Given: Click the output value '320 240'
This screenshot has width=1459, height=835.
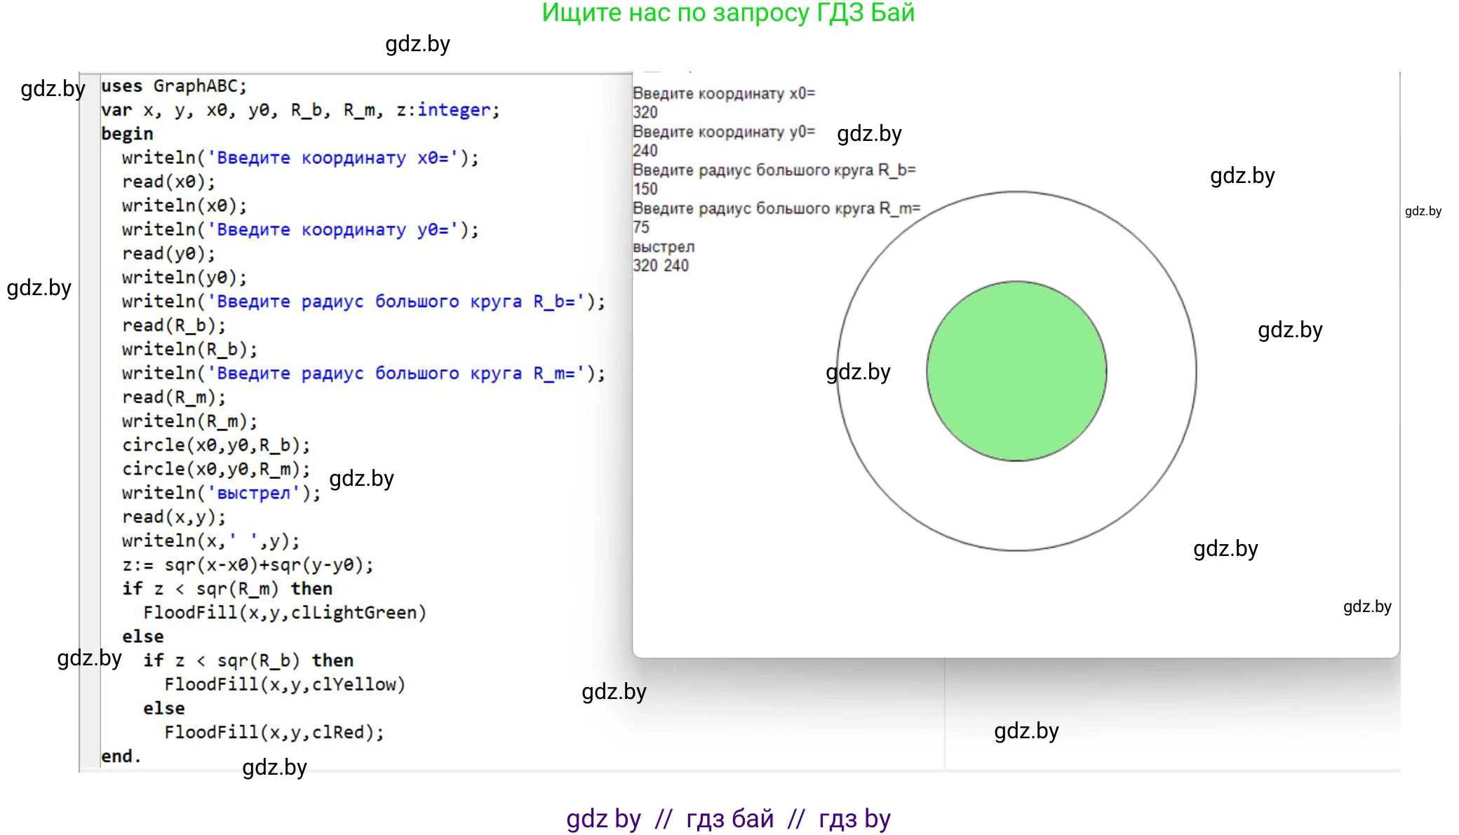Looking at the screenshot, I should [660, 266].
